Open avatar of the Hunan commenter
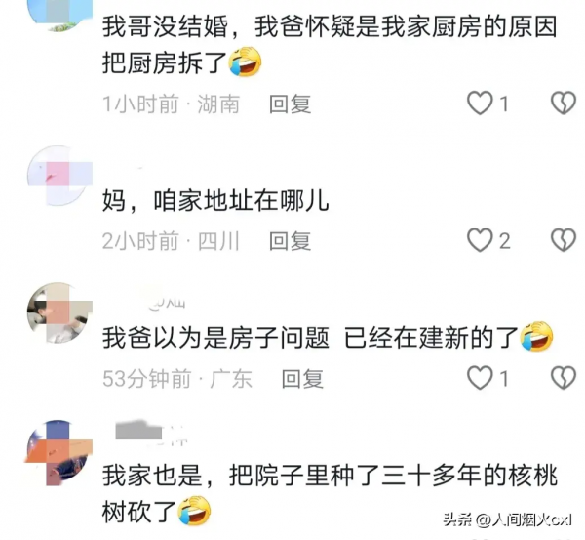585x540 pixels. coord(59,15)
